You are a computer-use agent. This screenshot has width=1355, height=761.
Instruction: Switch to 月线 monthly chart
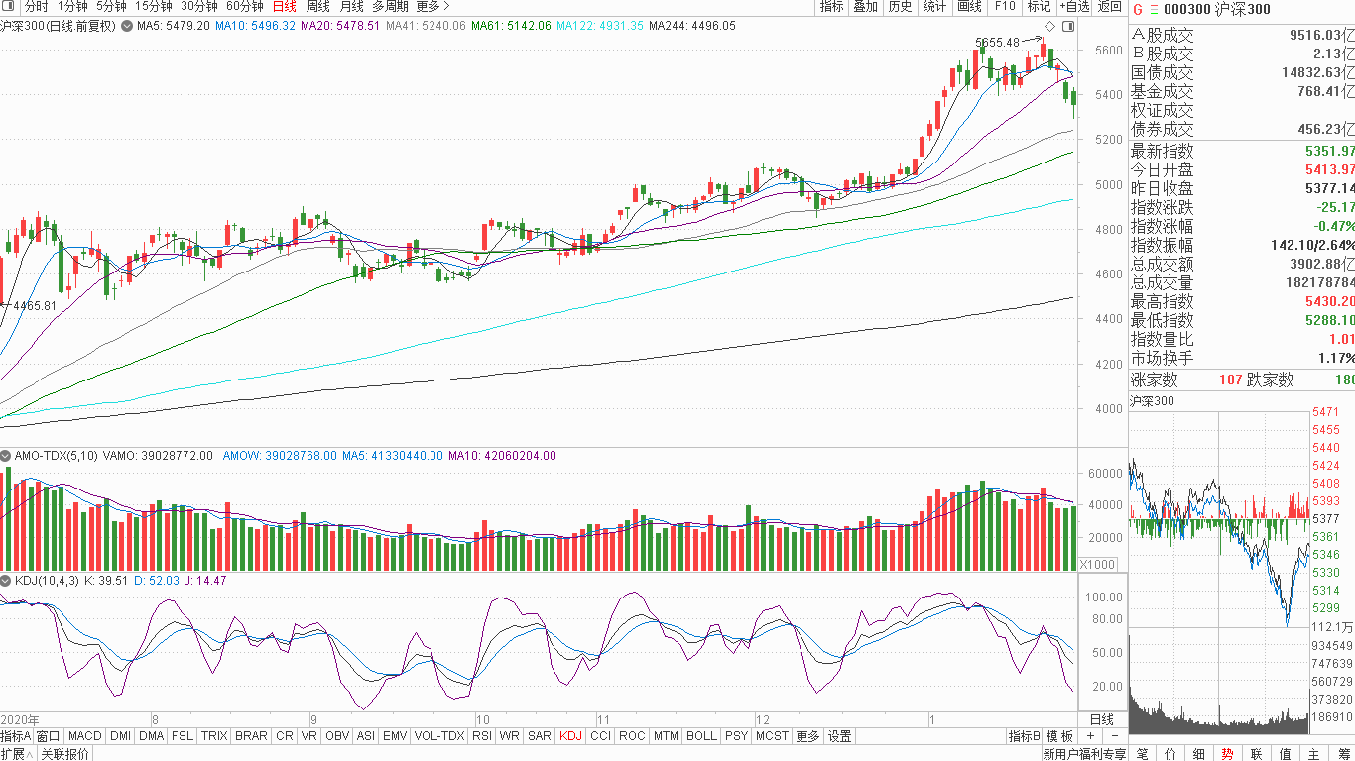coord(352,6)
